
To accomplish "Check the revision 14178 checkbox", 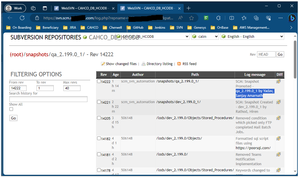I will (x=99, y=170).
